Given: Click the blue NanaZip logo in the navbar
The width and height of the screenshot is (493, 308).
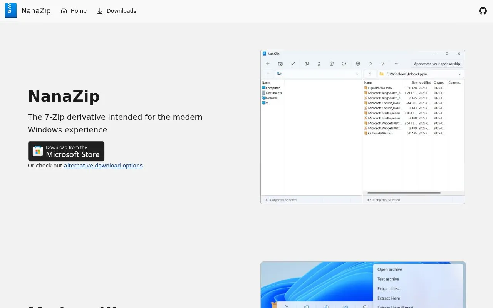Looking at the screenshot, I should [x=11, y=11].
